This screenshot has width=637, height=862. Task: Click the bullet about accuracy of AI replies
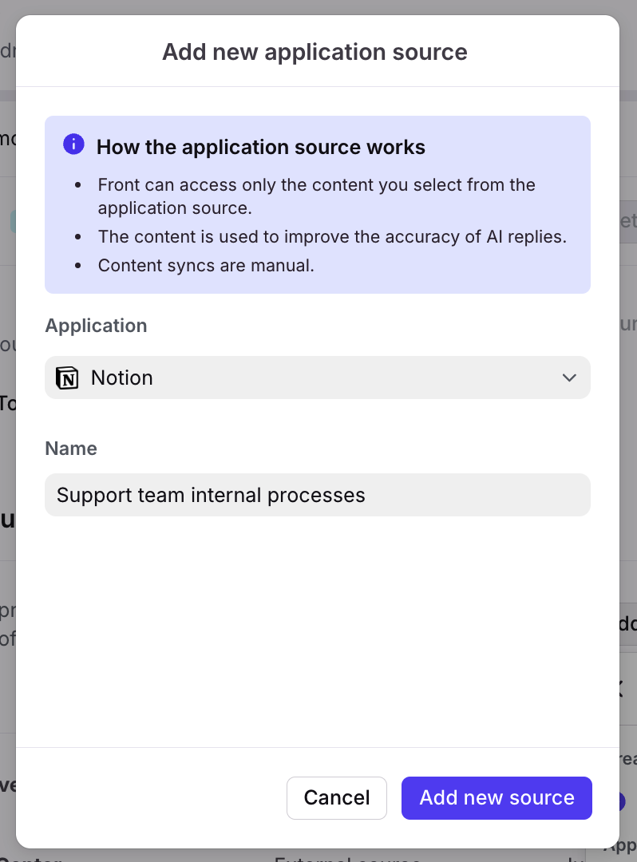332,237
